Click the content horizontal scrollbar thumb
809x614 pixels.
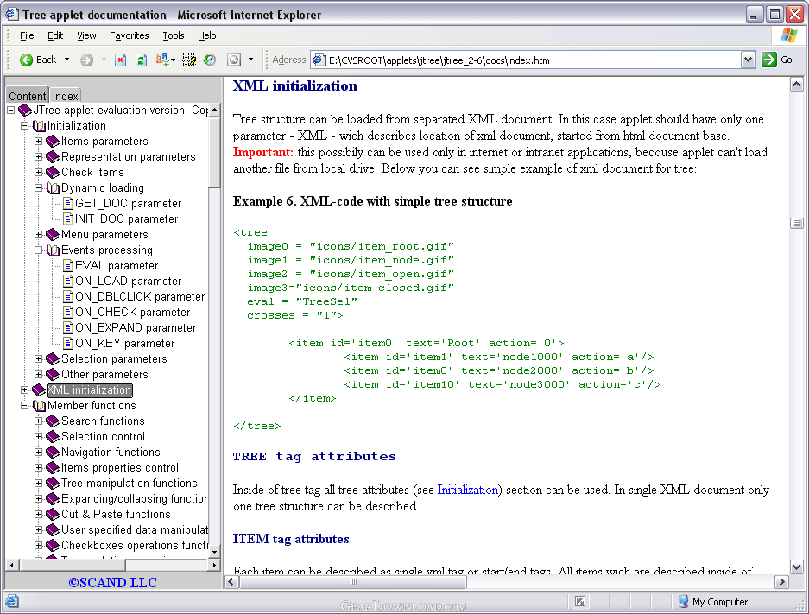tap(353, 583)
